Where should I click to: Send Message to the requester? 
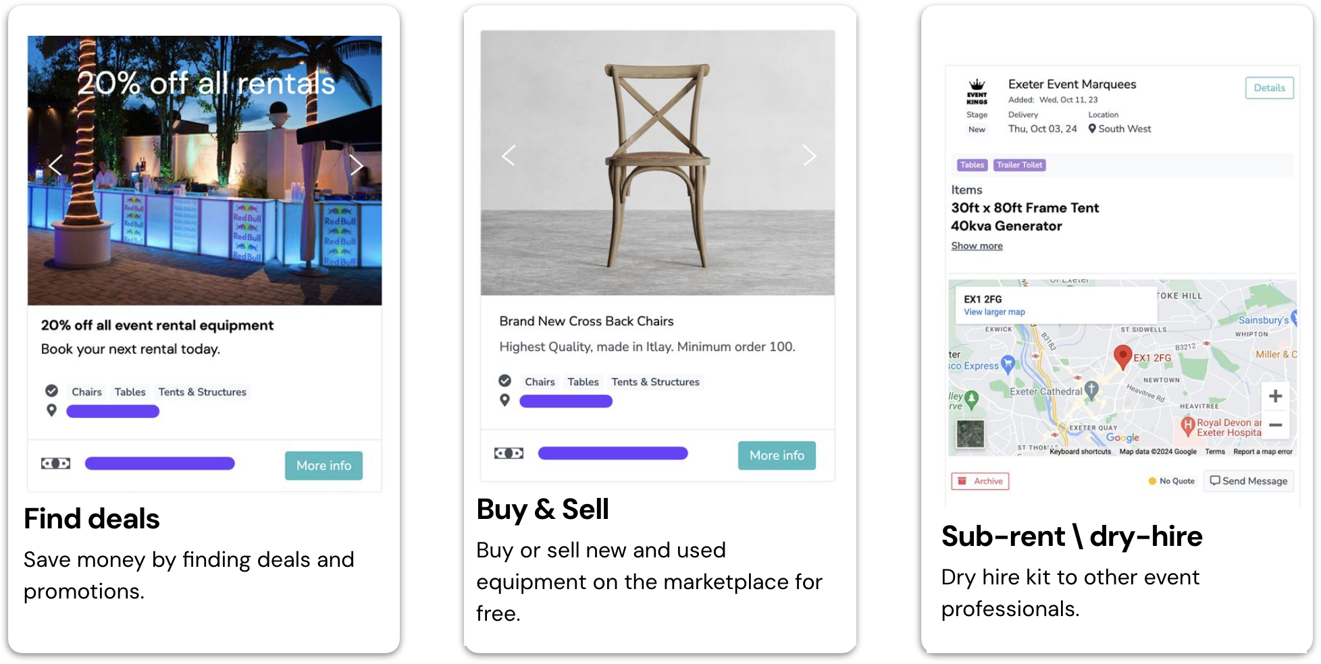[x=1248, y=481]
